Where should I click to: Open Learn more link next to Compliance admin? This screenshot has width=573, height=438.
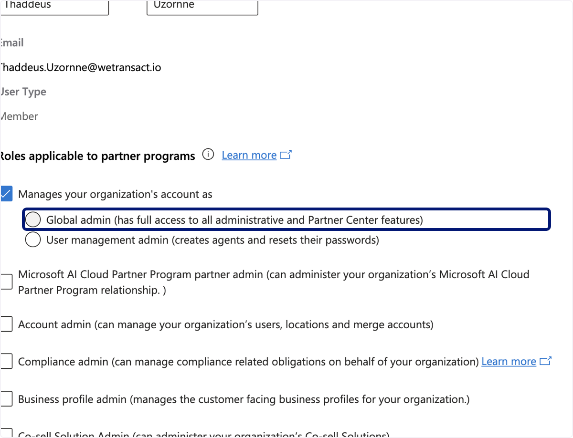(x=509, y=362)
